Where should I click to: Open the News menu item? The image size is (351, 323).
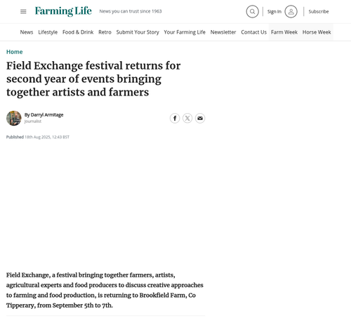27,32
